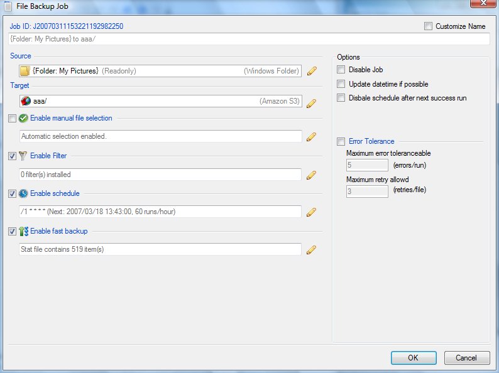Viewport: 499px width, 373px height.
Task: Click the maximum errors/run field showing 5
Action: [x=367, y=165]
